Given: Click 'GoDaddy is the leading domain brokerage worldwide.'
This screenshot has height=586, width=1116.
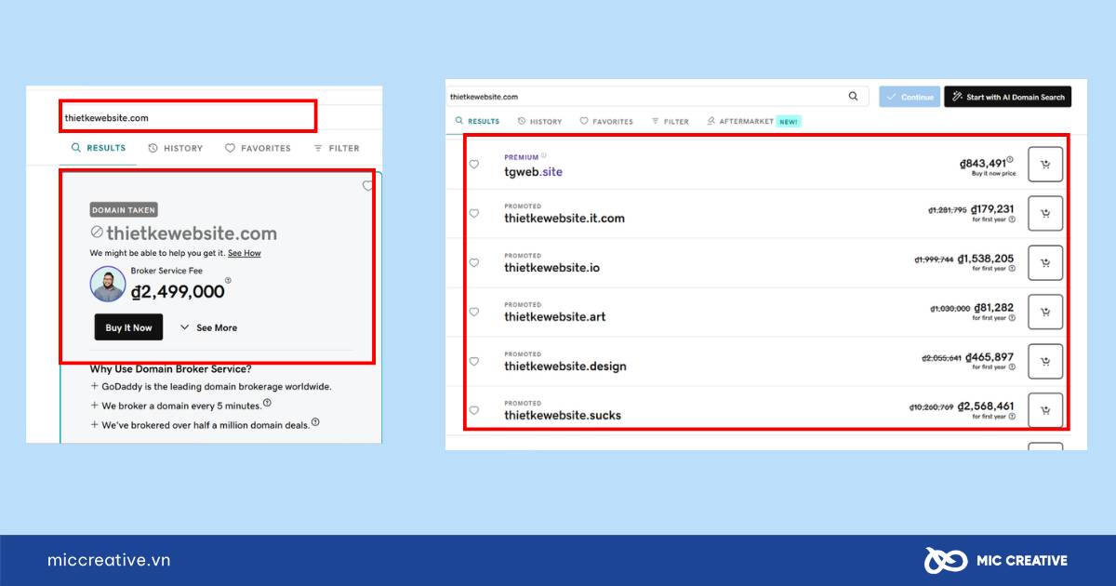Looking at the screenshot, I should pos(216,386).
